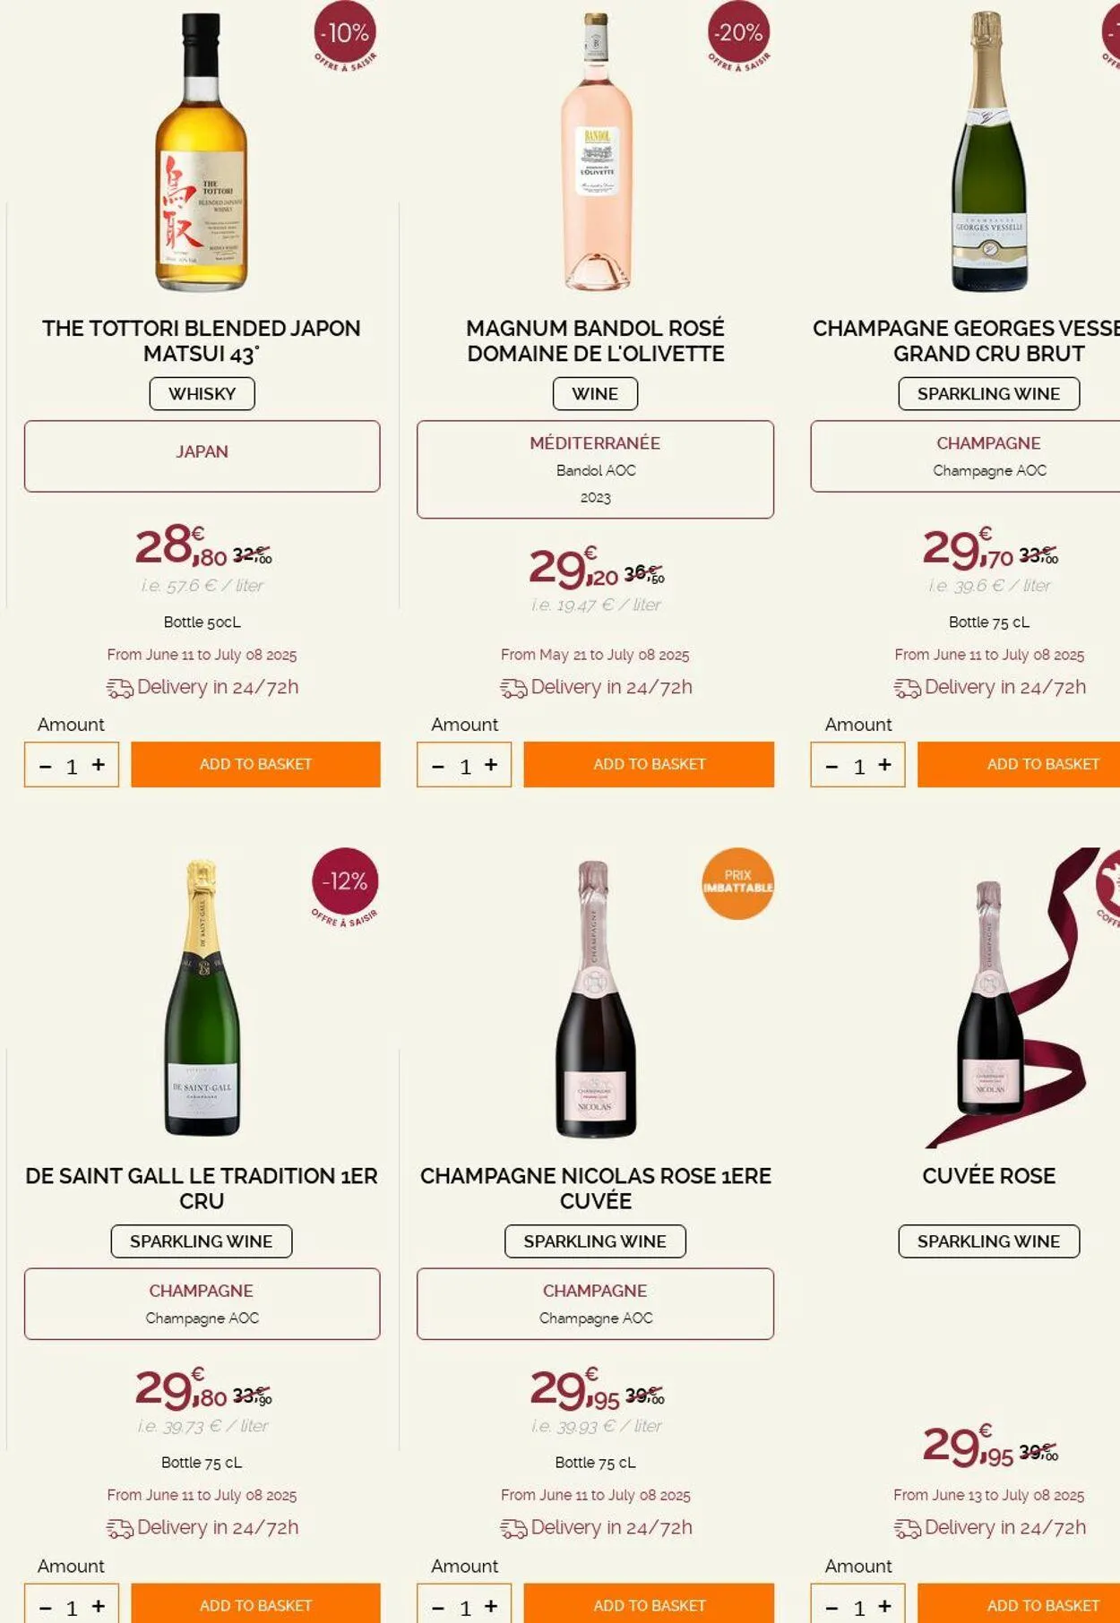
Task: Increase quantity for Tottori whisky
Action: coord(99,764)
